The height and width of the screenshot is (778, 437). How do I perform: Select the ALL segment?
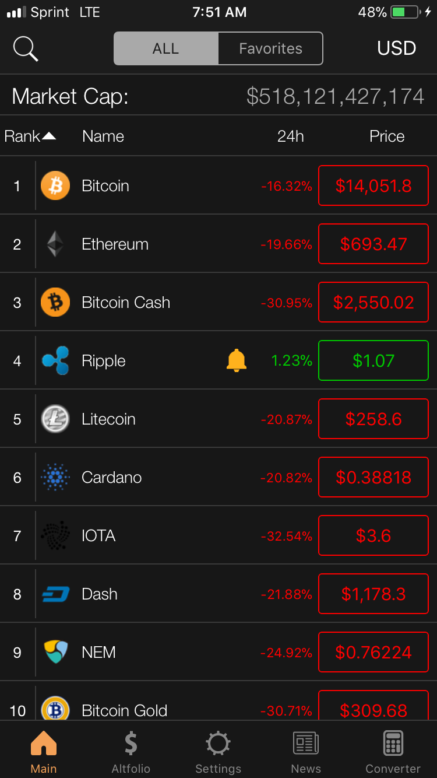(x=166, y=48)
